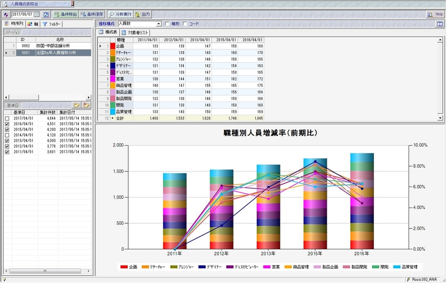Click the 条件保存 save conditions button
Screen dimensions: 446x283
click(x=92, y=14)
